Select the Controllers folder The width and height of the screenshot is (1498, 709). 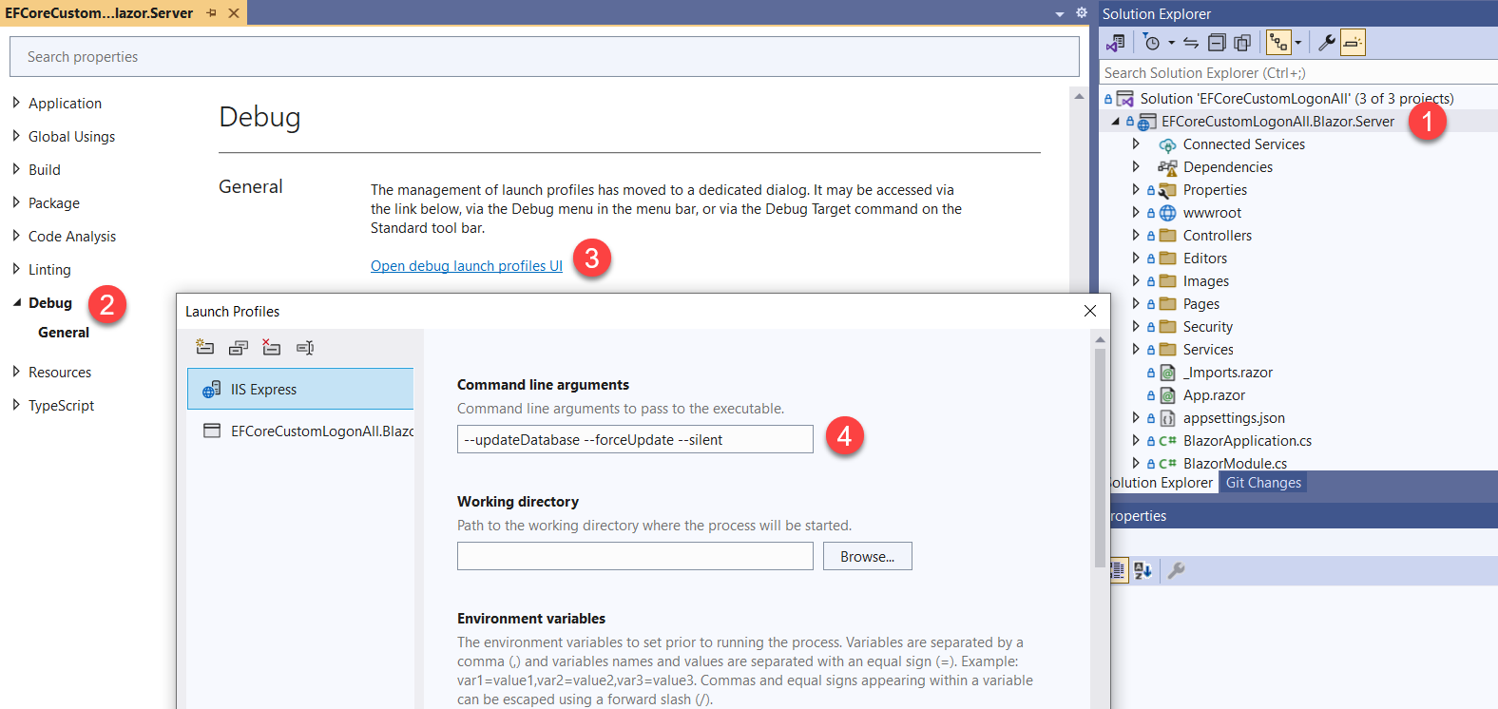(x=1217, y=236)
